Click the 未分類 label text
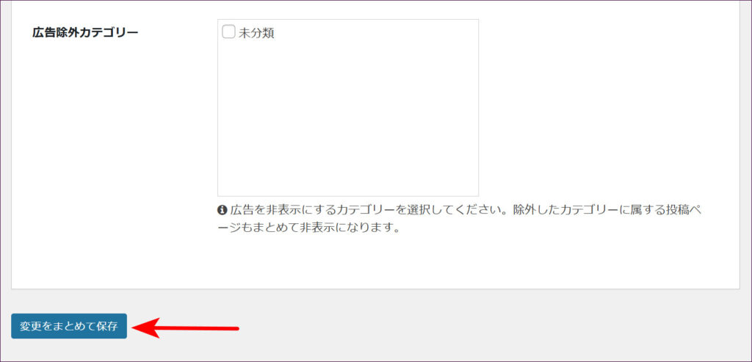Screen dimensions: 752x362 pyautogui.click(x=256, y=33)
